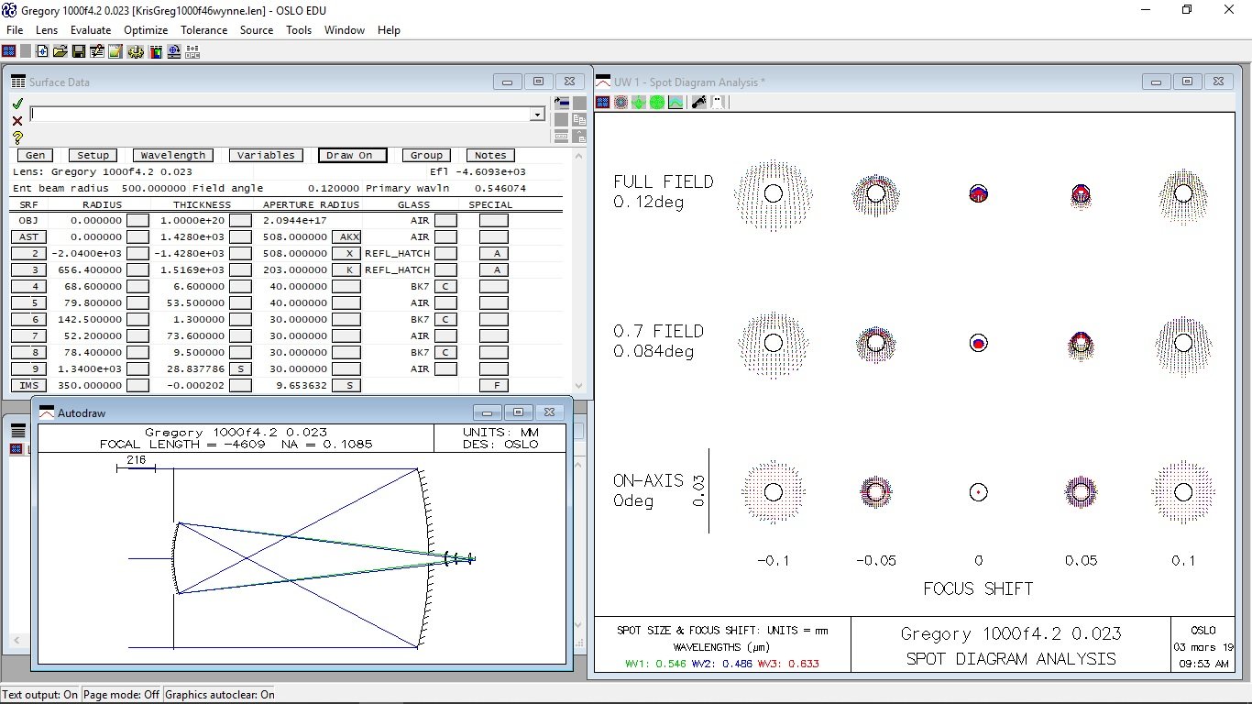Open the Optimize menu
Viewport: 1252px width, 704px height.
coord(146,30)
